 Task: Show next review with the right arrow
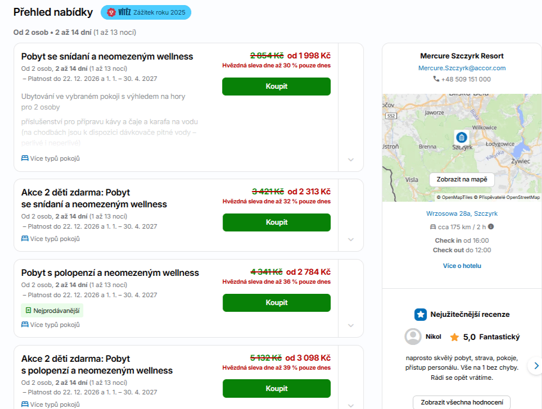(536, 366)
